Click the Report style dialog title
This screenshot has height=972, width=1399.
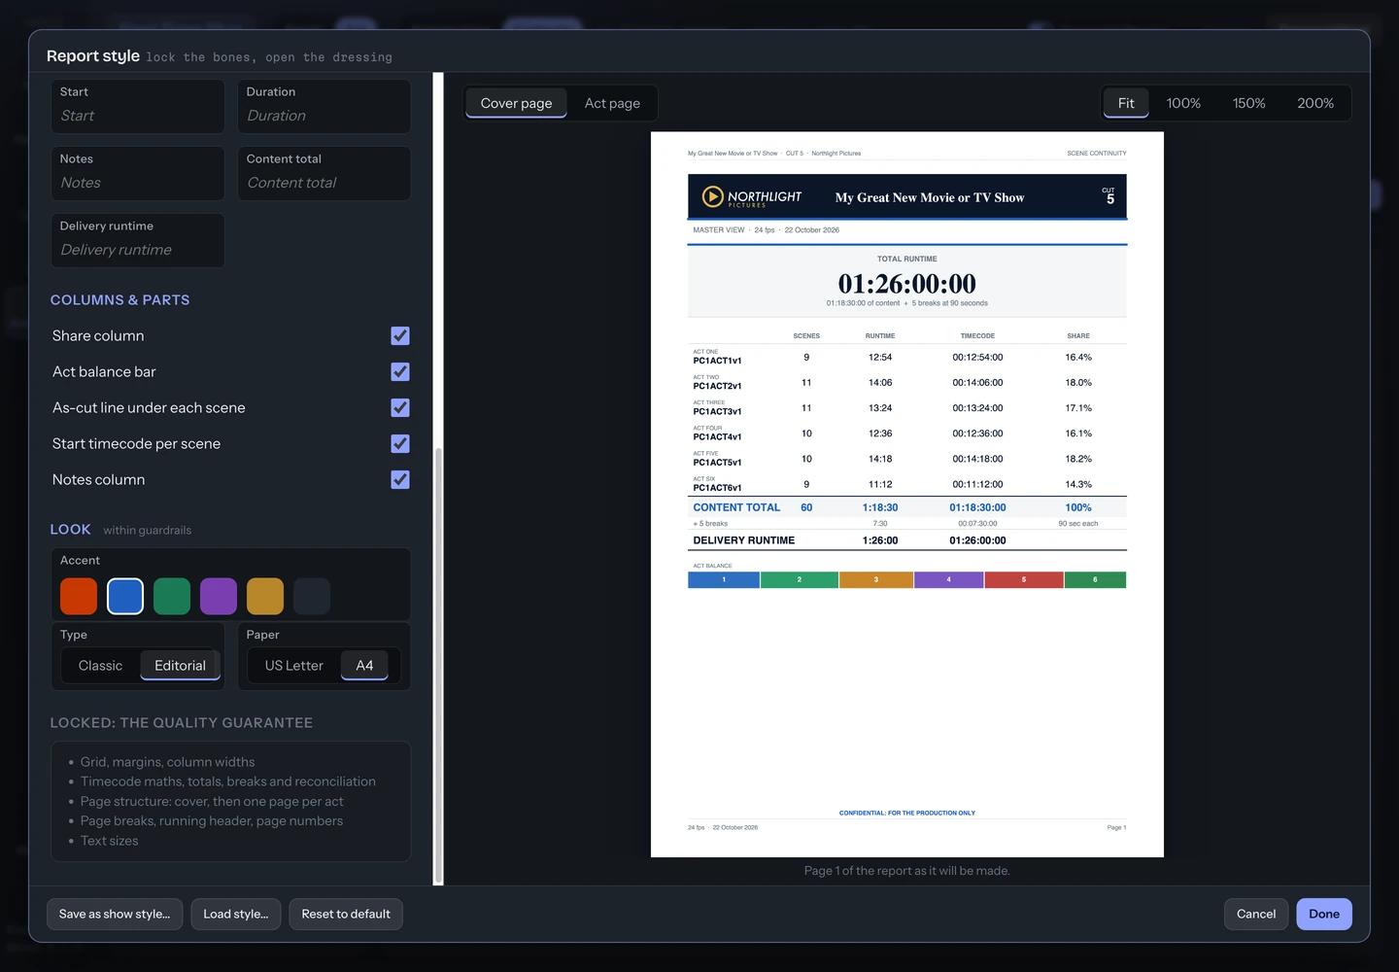93,55
